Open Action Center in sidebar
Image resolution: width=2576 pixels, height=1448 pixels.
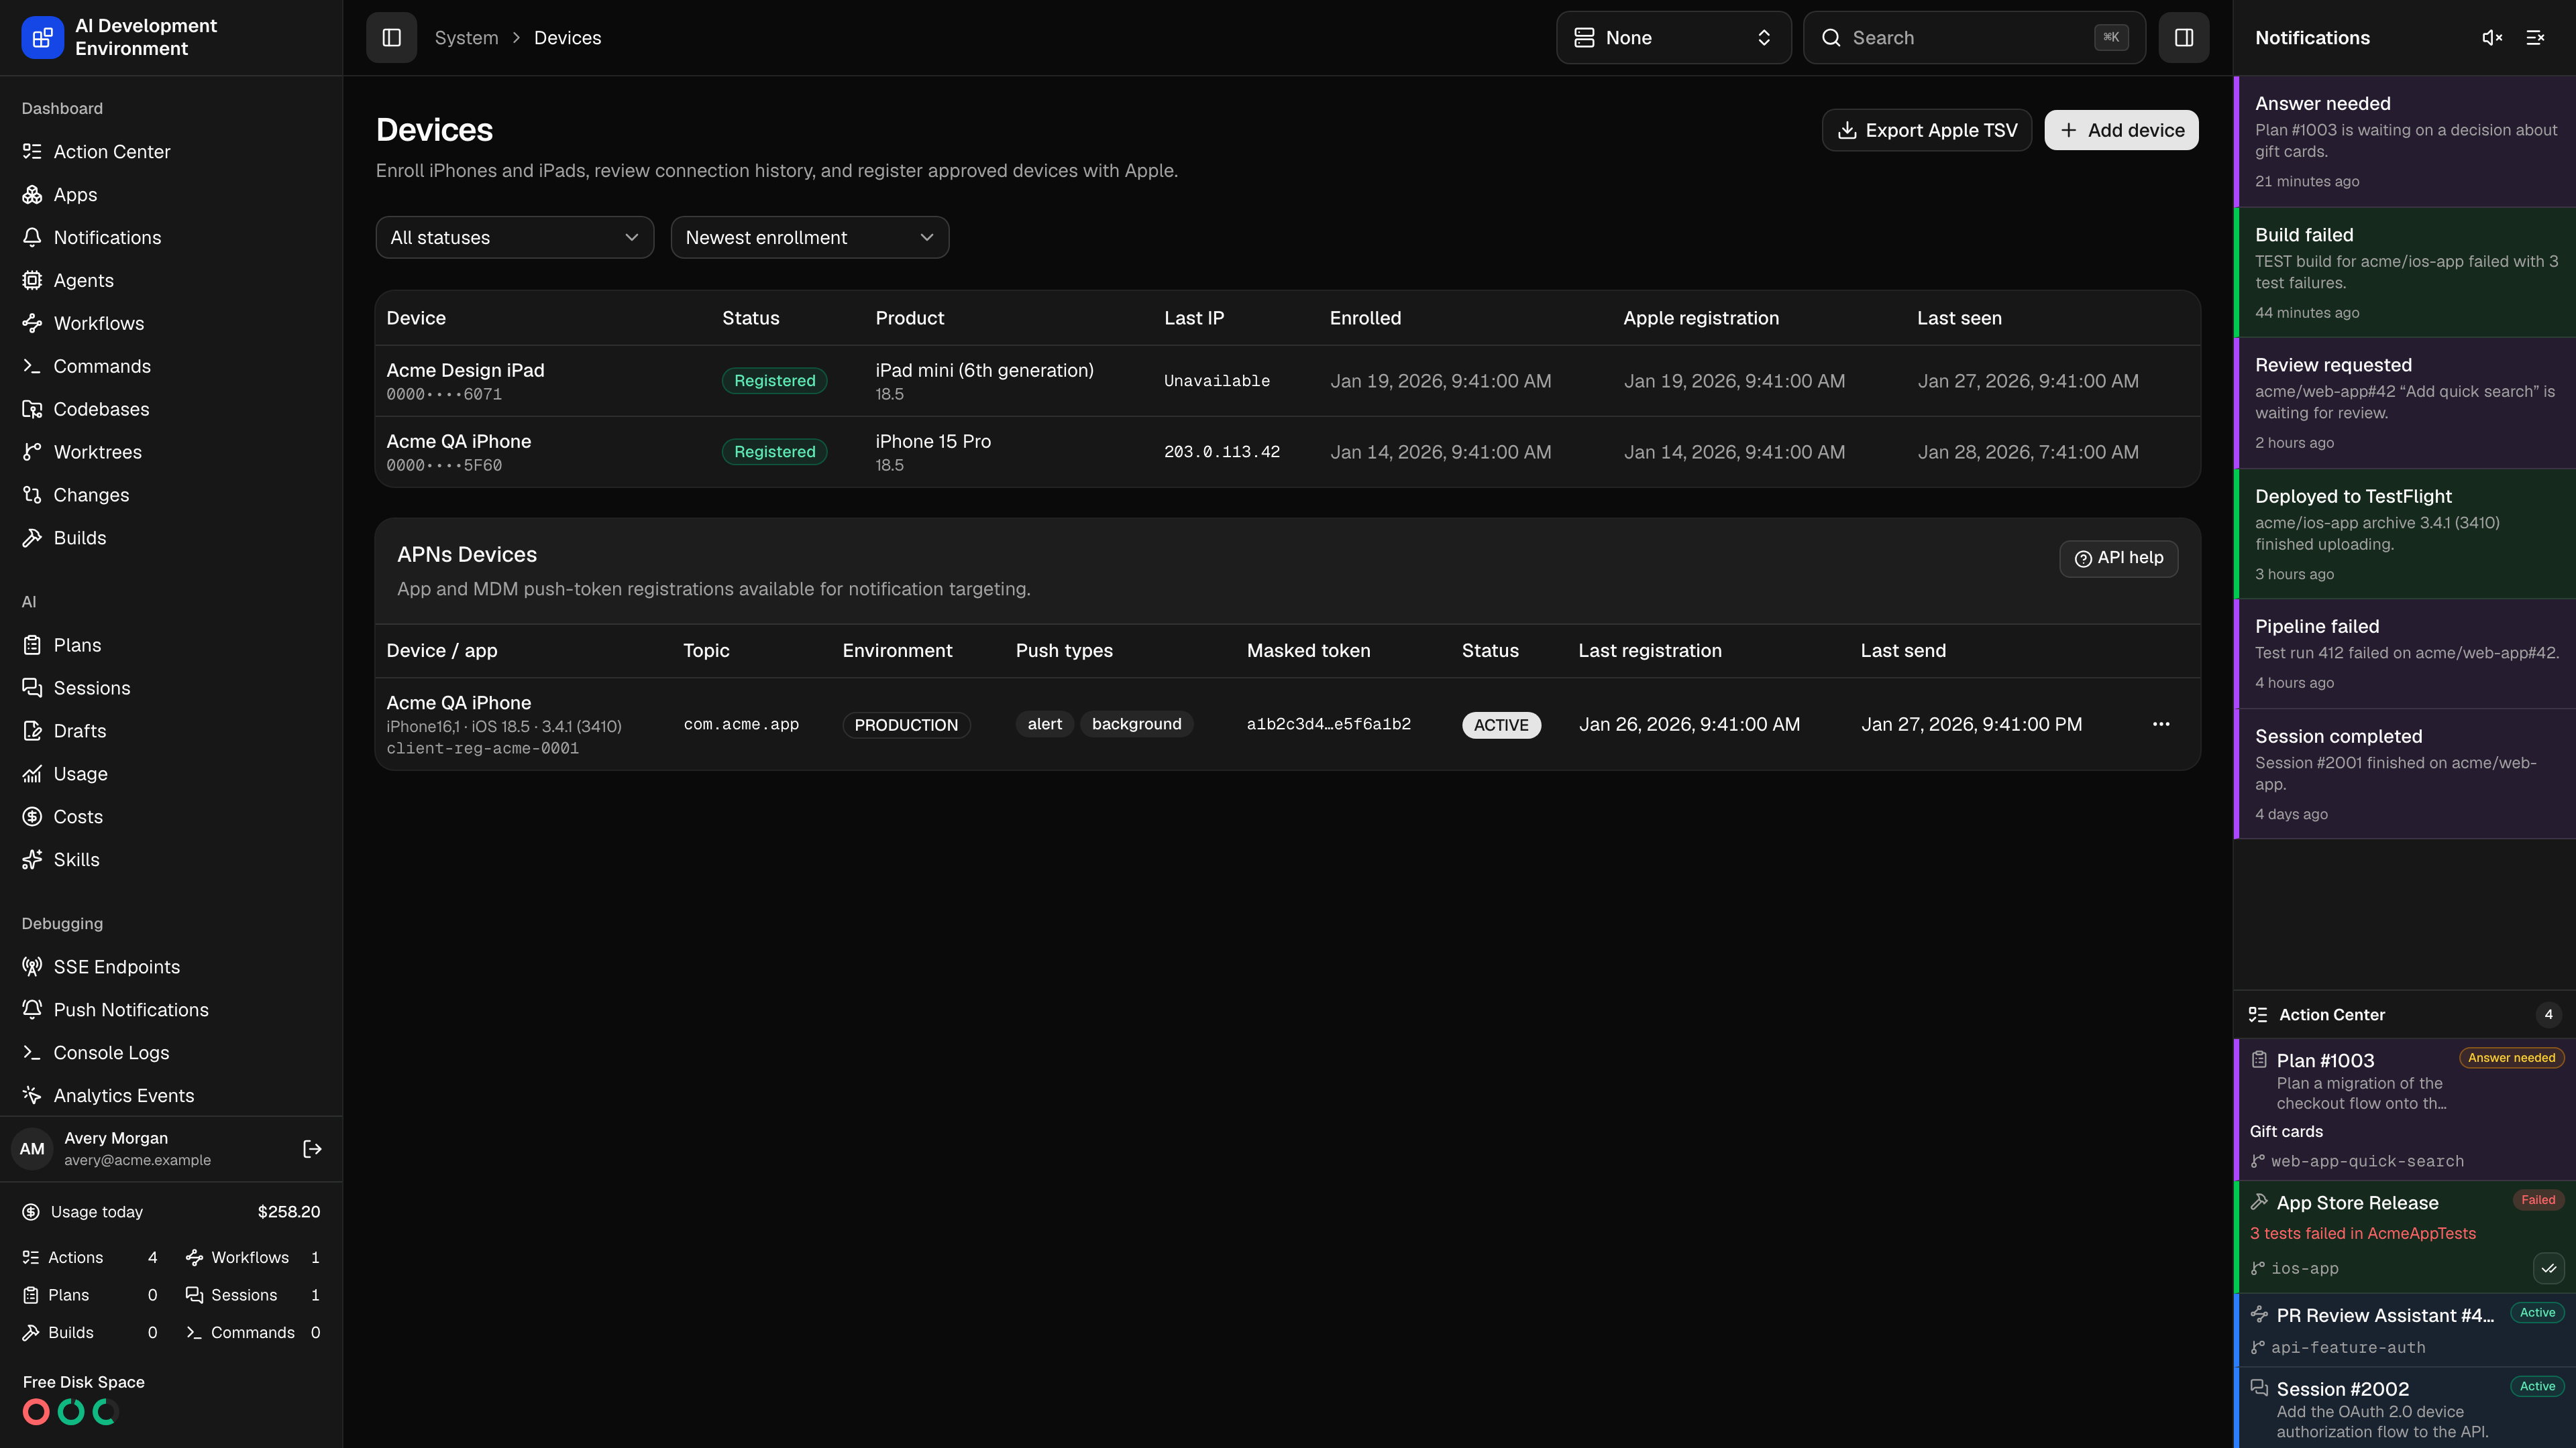[172, 151]
